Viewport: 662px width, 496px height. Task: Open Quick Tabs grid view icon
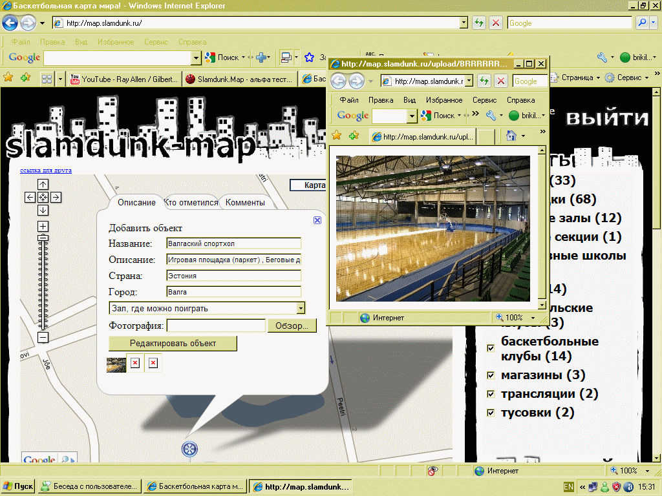click(x=47, y=78)
